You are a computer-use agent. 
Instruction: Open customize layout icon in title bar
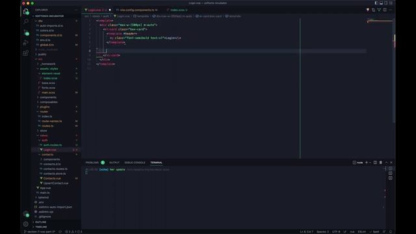point(391,3)
